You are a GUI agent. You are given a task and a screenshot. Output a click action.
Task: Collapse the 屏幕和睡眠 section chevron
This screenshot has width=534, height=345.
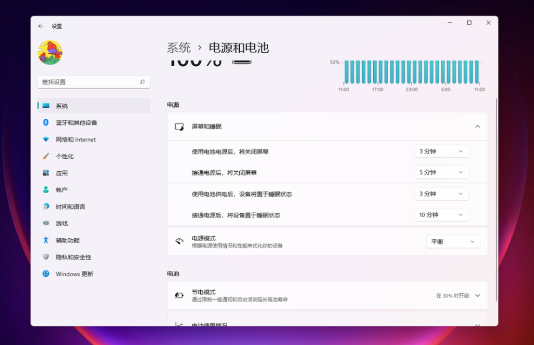(x=477, y=126)
